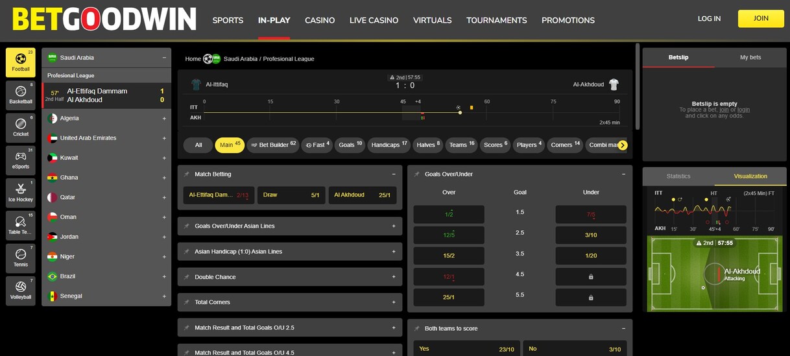The width and height of the screenshot is (790, 356).
Task: Click the Saudi Arabia flag icon in the sidebar
Action: pyautogui.click(x=52, y=58)
